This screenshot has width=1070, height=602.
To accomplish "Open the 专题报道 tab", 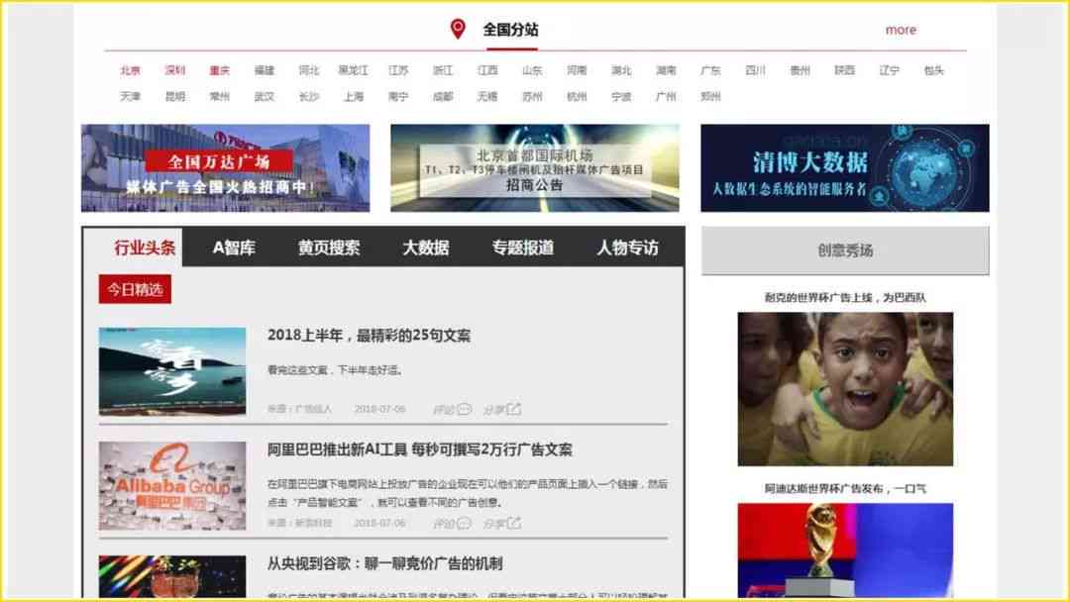I will 523,248.
